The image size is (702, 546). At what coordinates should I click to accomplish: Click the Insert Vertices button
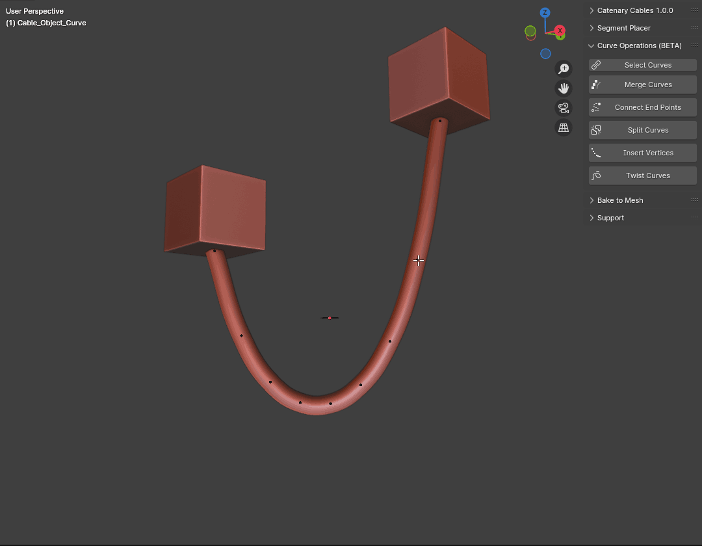coord(642,153)
